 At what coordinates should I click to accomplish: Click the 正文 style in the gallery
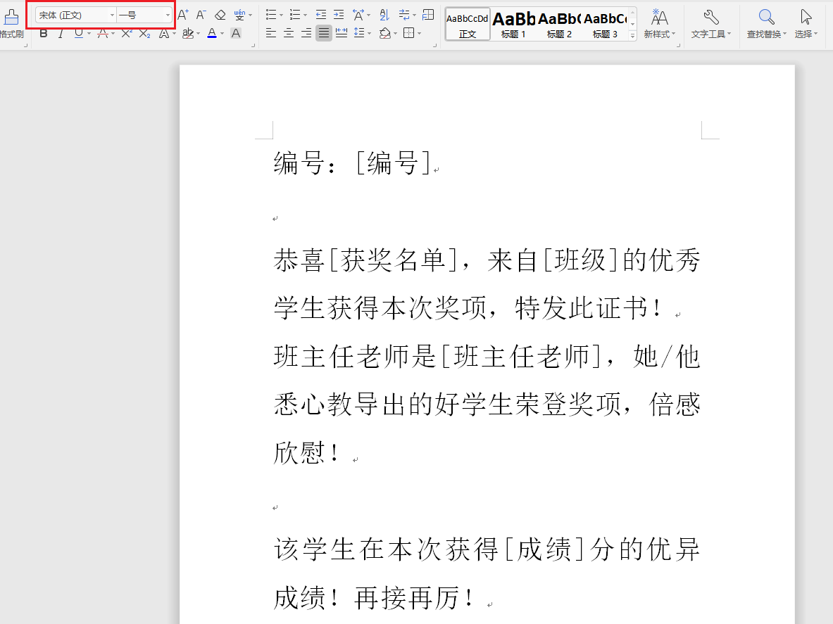467,23
